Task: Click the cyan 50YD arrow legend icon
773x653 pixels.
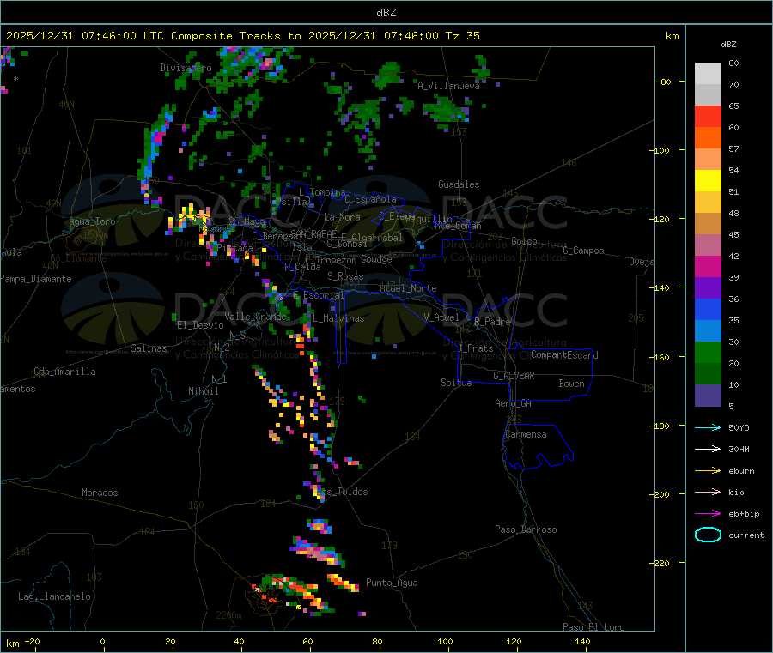Action: tap(708, 427)
